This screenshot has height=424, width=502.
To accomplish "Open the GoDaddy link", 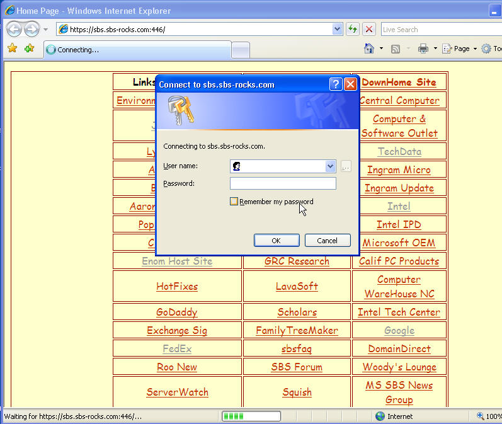I will (177, 312).
